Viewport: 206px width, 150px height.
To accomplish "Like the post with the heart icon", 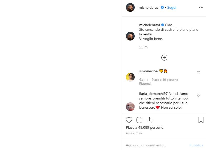I will click(x=129, y=120).
